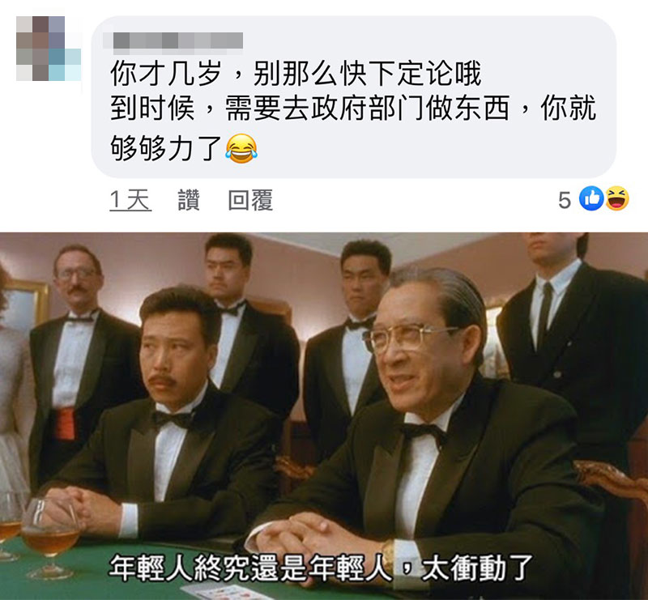
Task: Reply to the comment using 回覆
Action: 250,200
